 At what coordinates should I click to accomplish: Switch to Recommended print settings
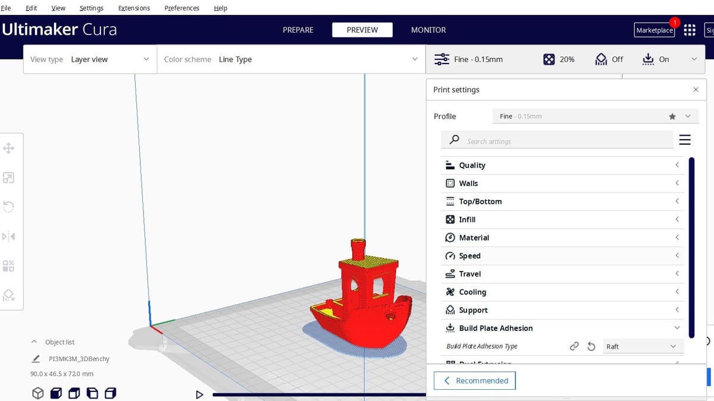[475, 381]
